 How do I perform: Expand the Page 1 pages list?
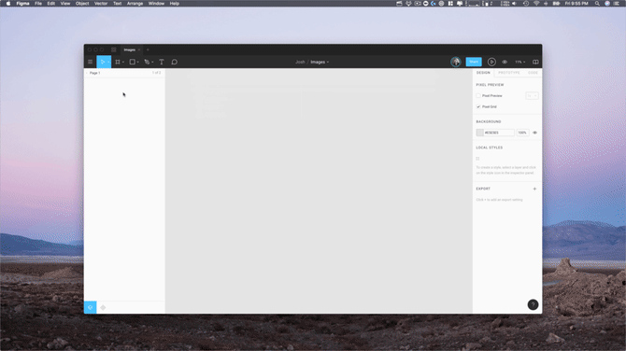coord(94,73)
